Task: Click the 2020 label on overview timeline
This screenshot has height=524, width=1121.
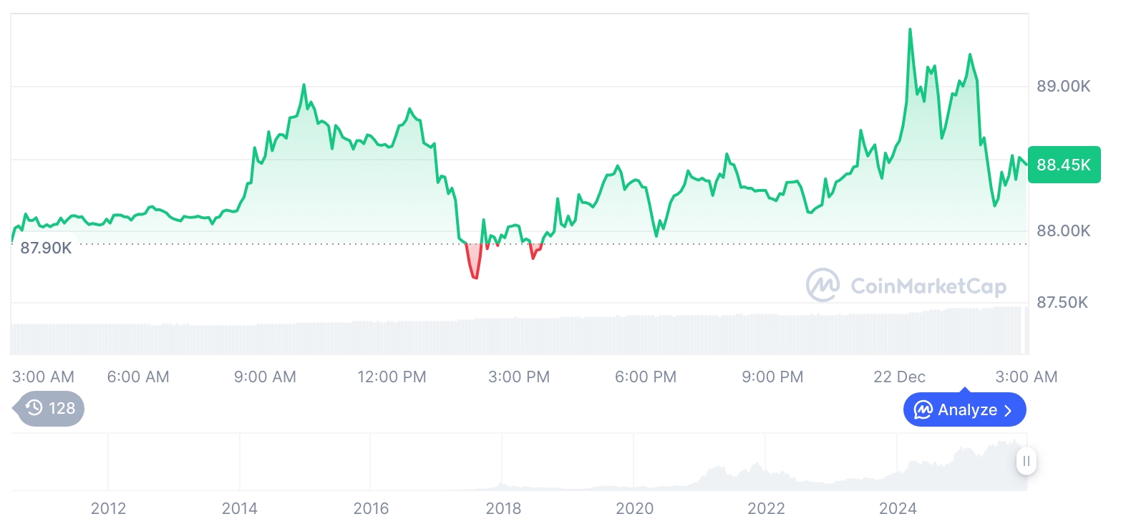Action: click(634, 508)
